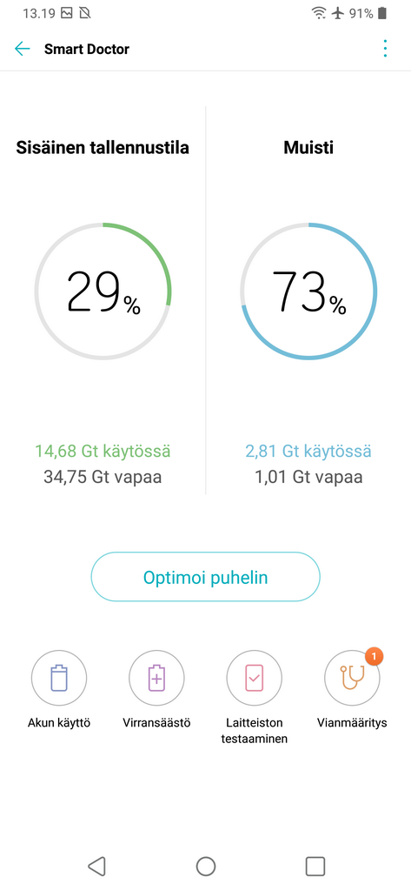Tap the Android back navigation triangle

(x=97, y=866)
